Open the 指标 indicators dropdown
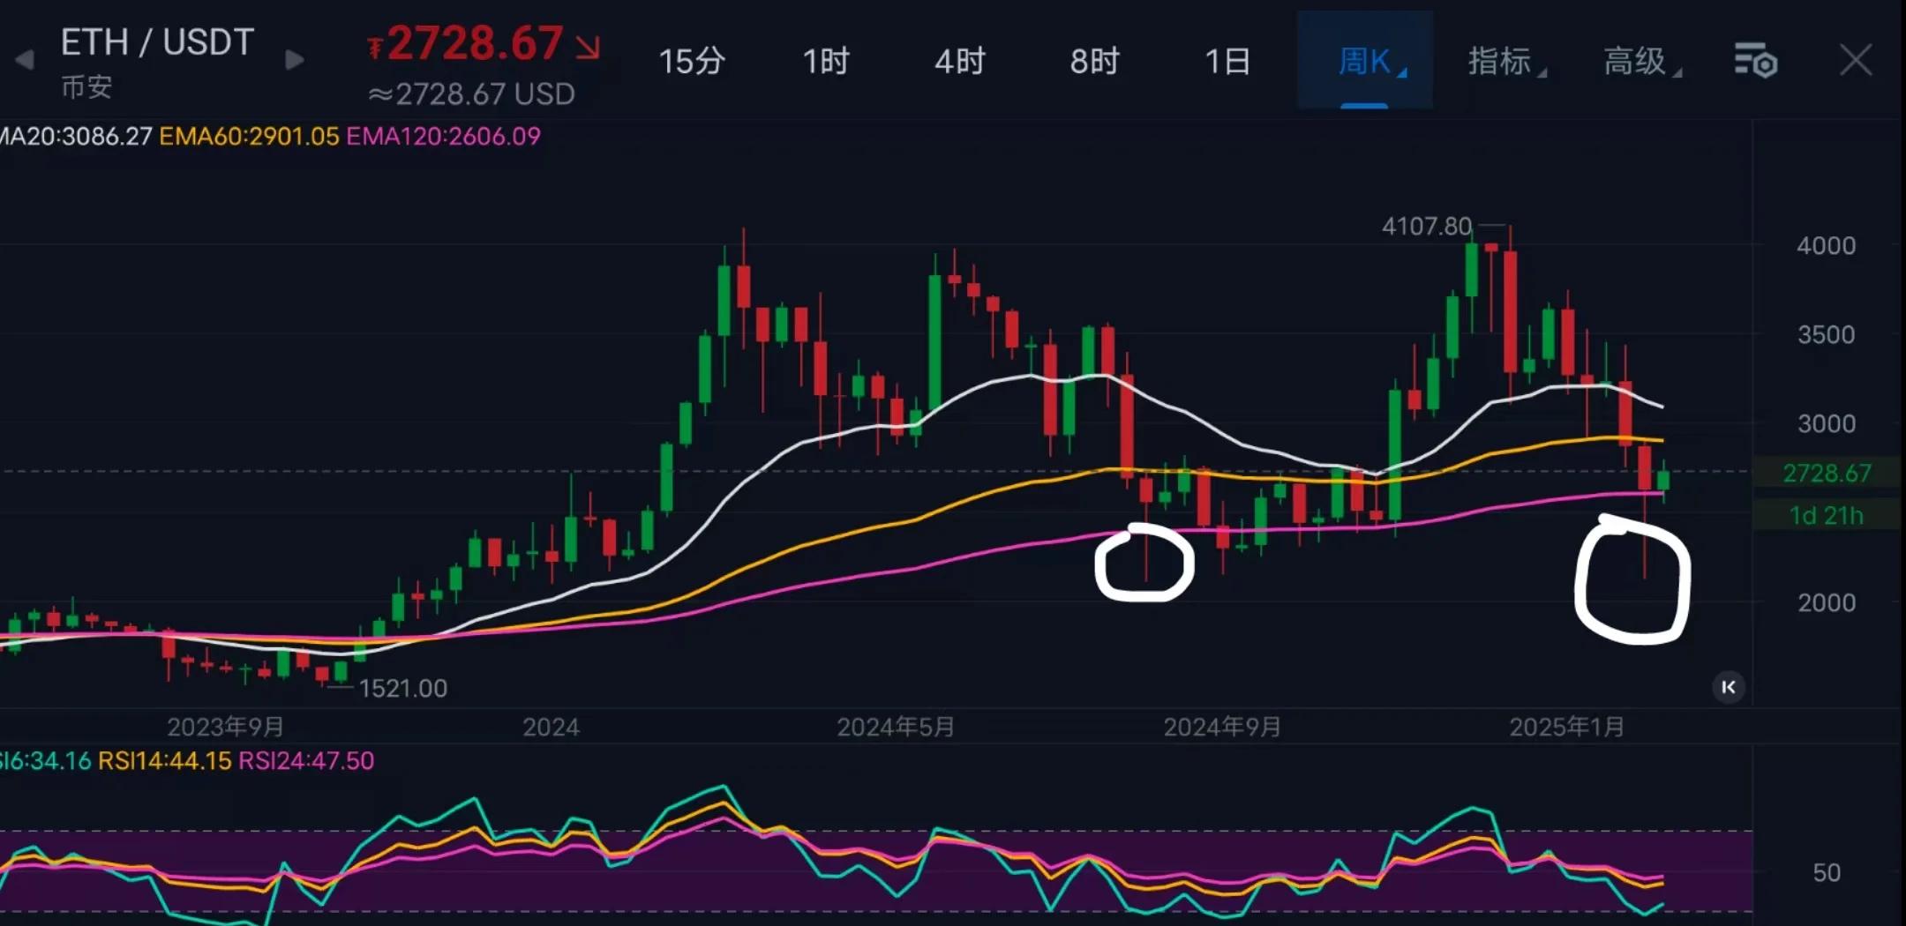Screen dimensions: 1906x926 coord(1507,61)
